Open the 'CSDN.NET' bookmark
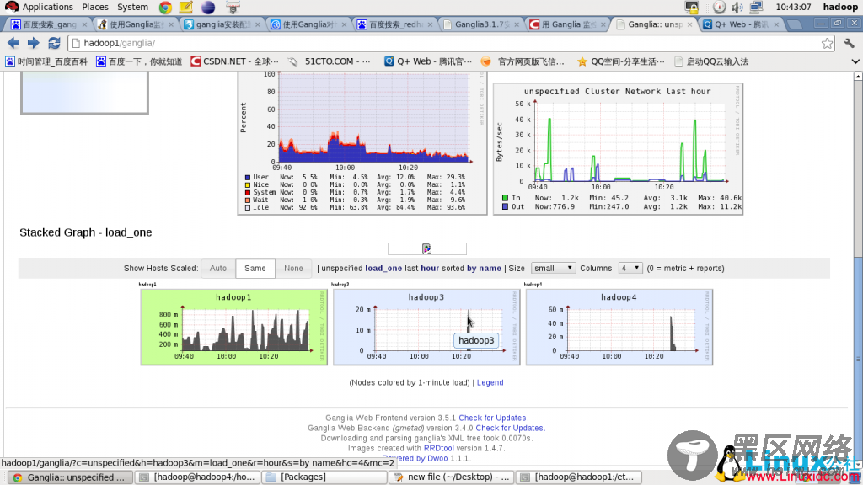The image size is (863, 485). coord(234,61)
